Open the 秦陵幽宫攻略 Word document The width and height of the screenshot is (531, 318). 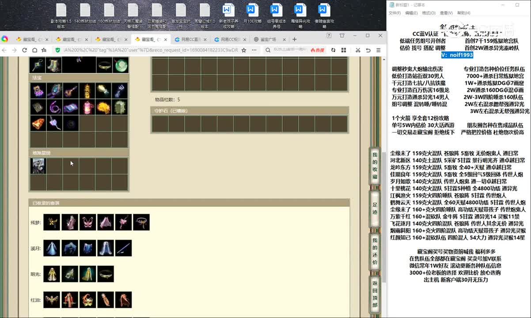(x=324, y=16)
